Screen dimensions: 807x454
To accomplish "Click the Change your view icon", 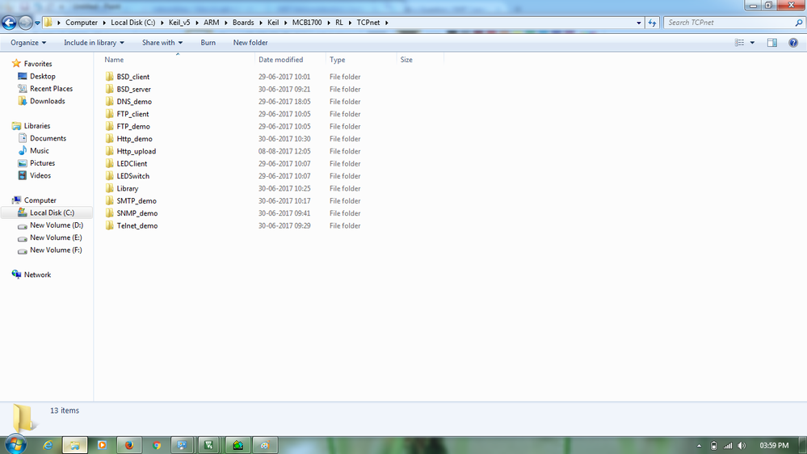I will click(x=740, y=43).
